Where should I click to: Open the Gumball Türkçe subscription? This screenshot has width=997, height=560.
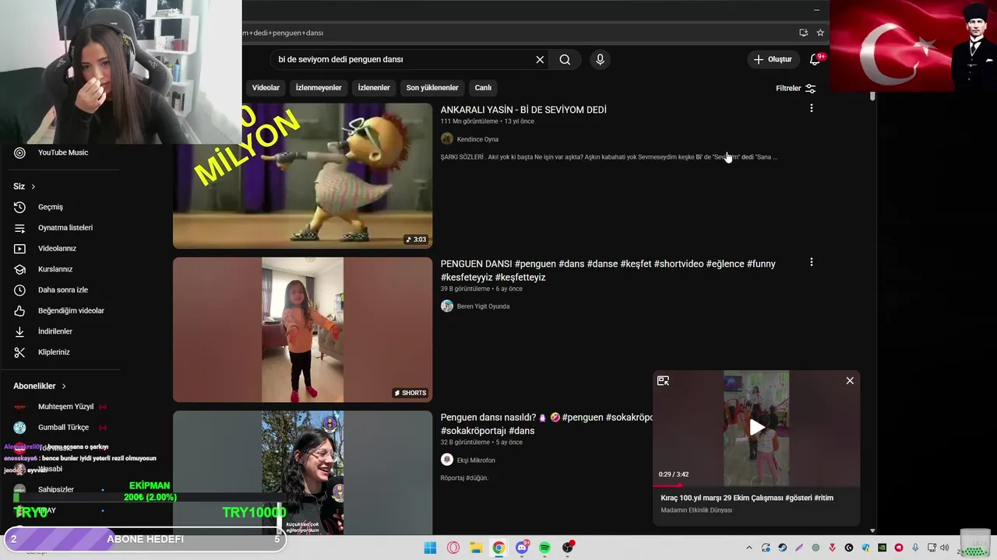coord(63,427)
